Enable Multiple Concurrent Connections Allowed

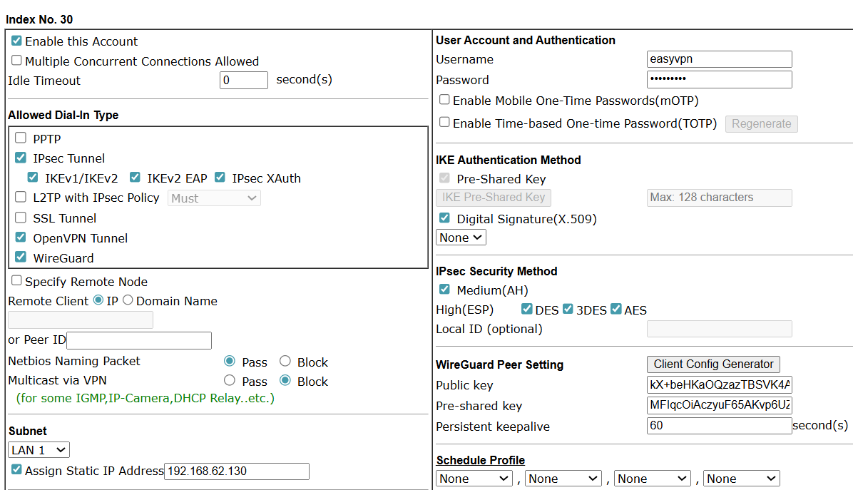click(16, 61)
